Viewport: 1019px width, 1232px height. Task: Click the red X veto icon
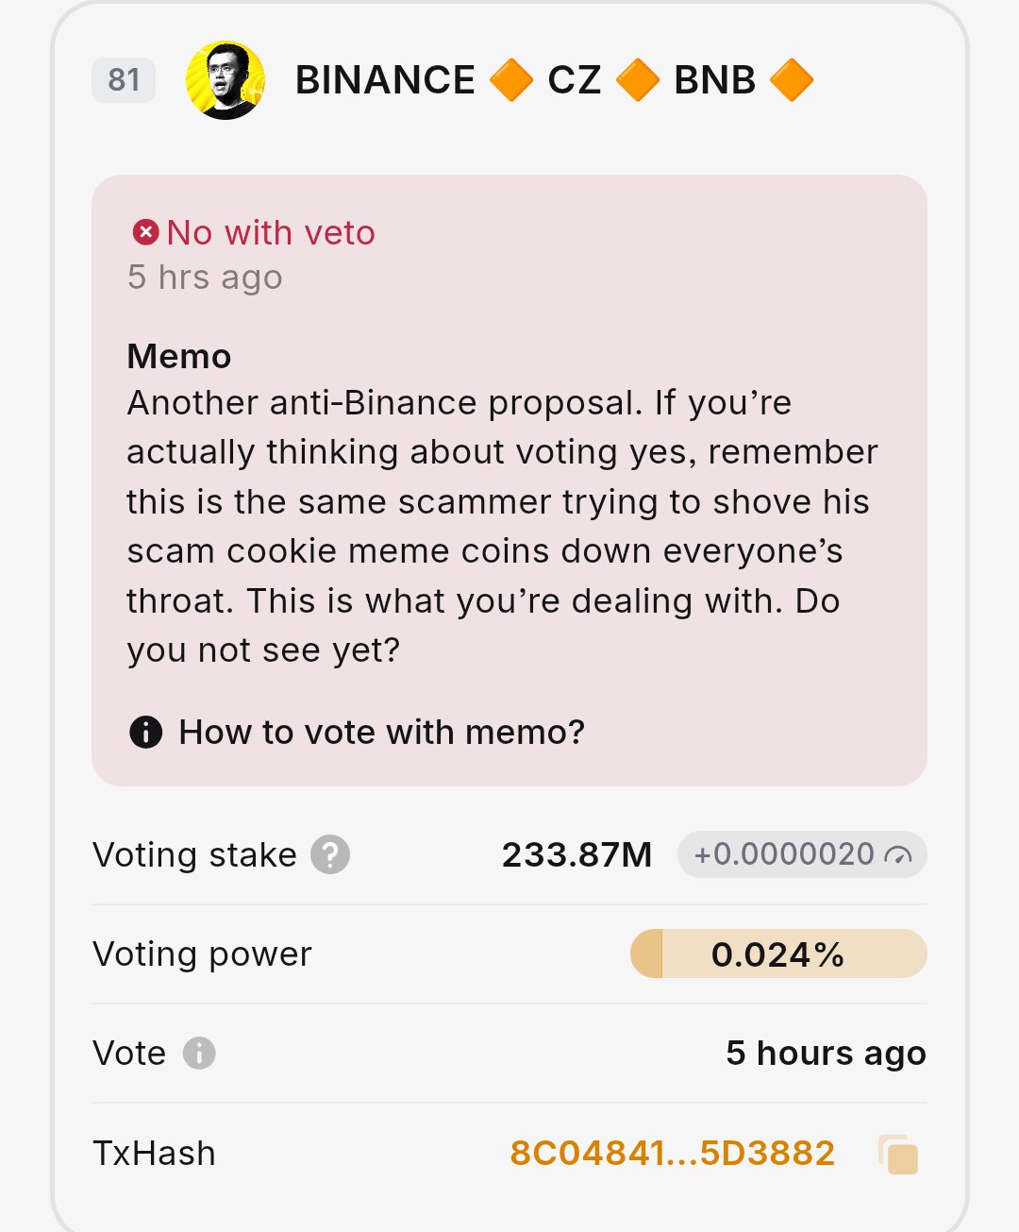(145, 232)
